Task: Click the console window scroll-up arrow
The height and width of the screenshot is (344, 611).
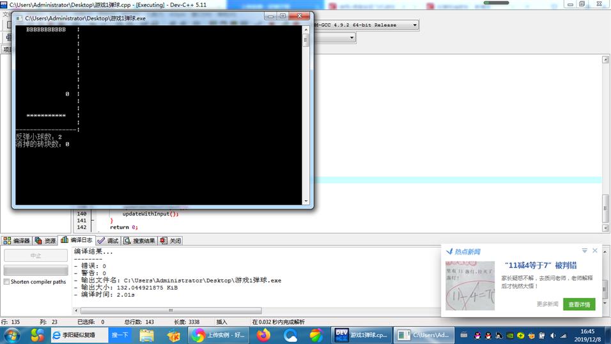Action: (x=306, y=29)
